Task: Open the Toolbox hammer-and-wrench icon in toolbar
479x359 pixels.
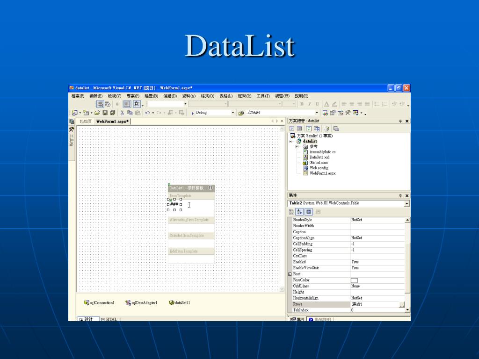Action: tap(348, 113)
